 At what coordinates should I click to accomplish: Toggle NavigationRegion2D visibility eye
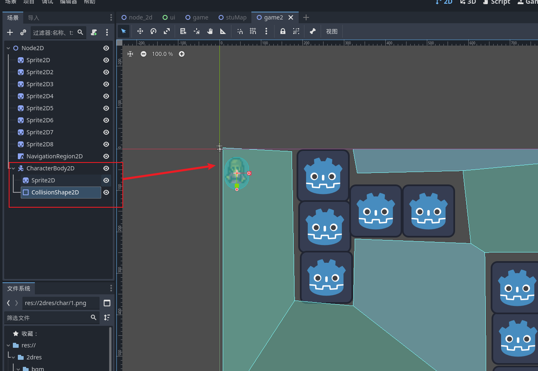(x=106, y=156)
